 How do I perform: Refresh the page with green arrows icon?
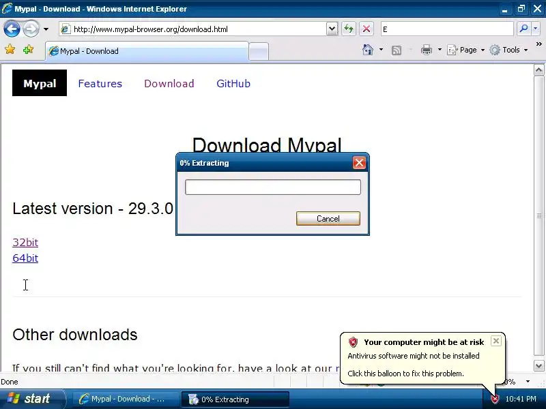(349, 29)
